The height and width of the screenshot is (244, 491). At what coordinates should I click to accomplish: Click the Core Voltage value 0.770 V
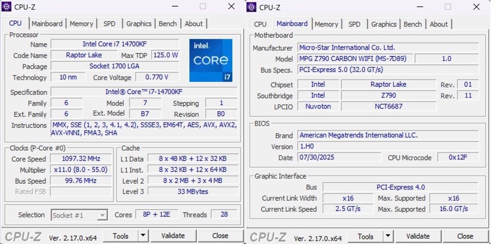(157, 77)
